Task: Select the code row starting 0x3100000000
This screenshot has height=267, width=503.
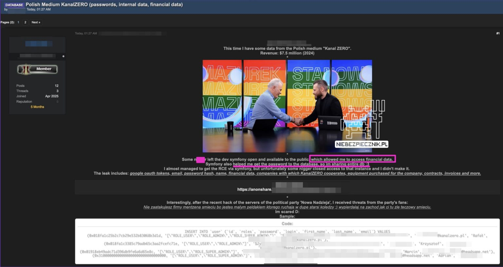Action: (x=287, y=256)
